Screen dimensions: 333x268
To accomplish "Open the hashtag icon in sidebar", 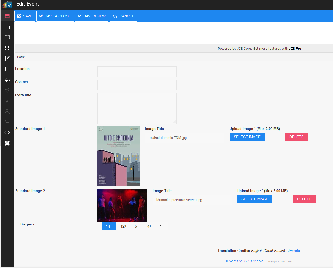I will pyautogui.click(x=7, y=101).
